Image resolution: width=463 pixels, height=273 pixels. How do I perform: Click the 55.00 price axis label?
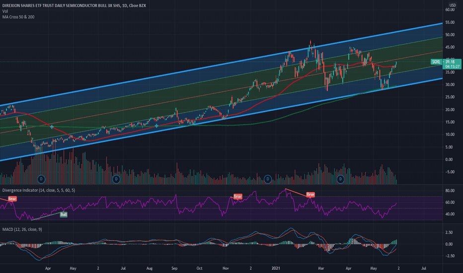click(x=450, y=22)
